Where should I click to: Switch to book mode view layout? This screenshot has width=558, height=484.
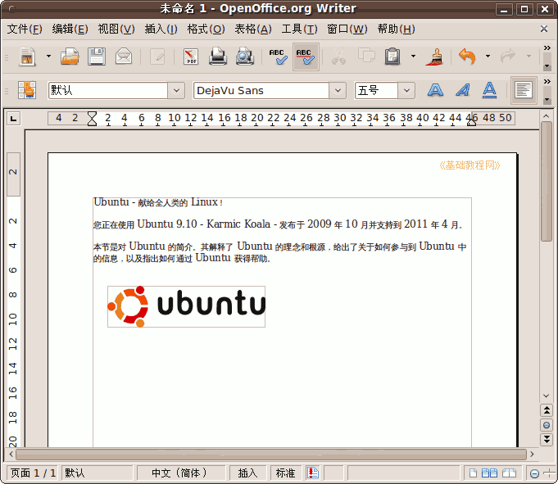point(509,473)
